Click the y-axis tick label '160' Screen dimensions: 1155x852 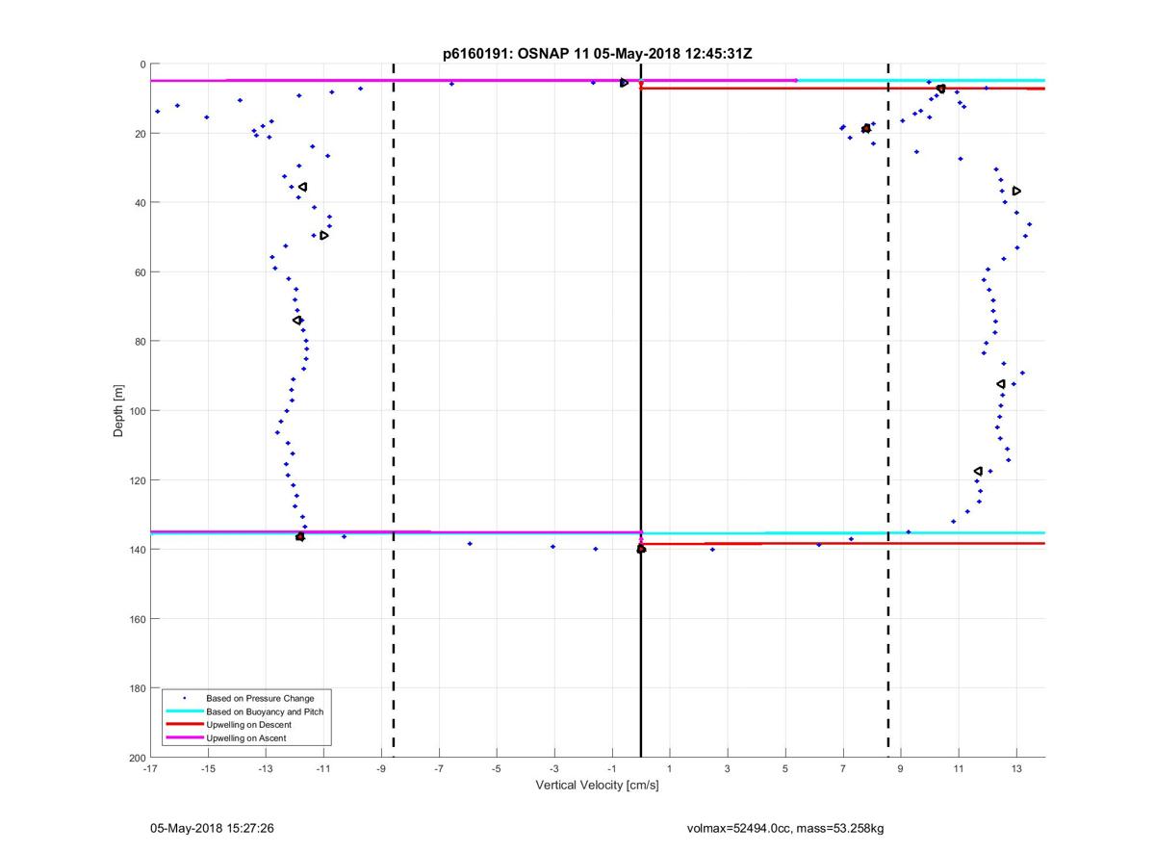click(x=137, y=619)
